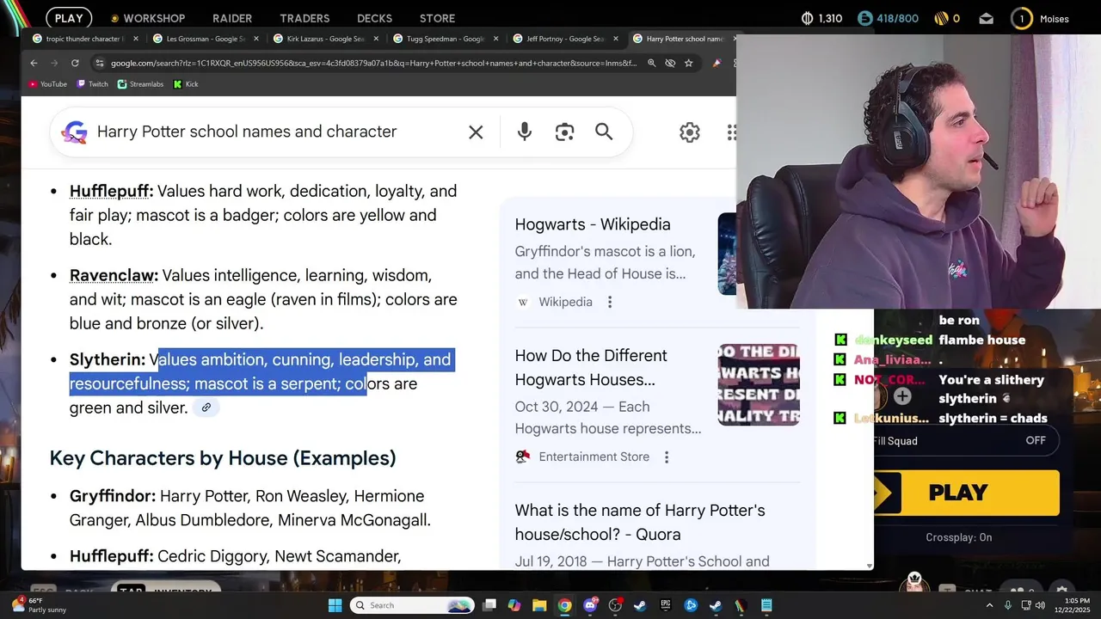Click the Windows taskbar Search box

point(411,605)
